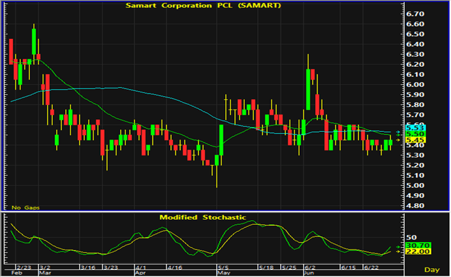This screenshot has width=451, height=277.
Task: Click the 4/1 date marker
Action: tap(141, 267)
